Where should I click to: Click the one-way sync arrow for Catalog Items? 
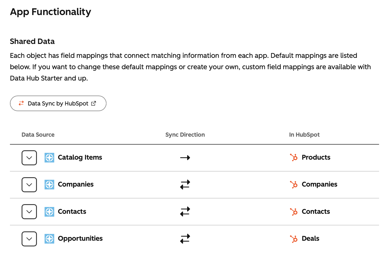coord(185,158)
